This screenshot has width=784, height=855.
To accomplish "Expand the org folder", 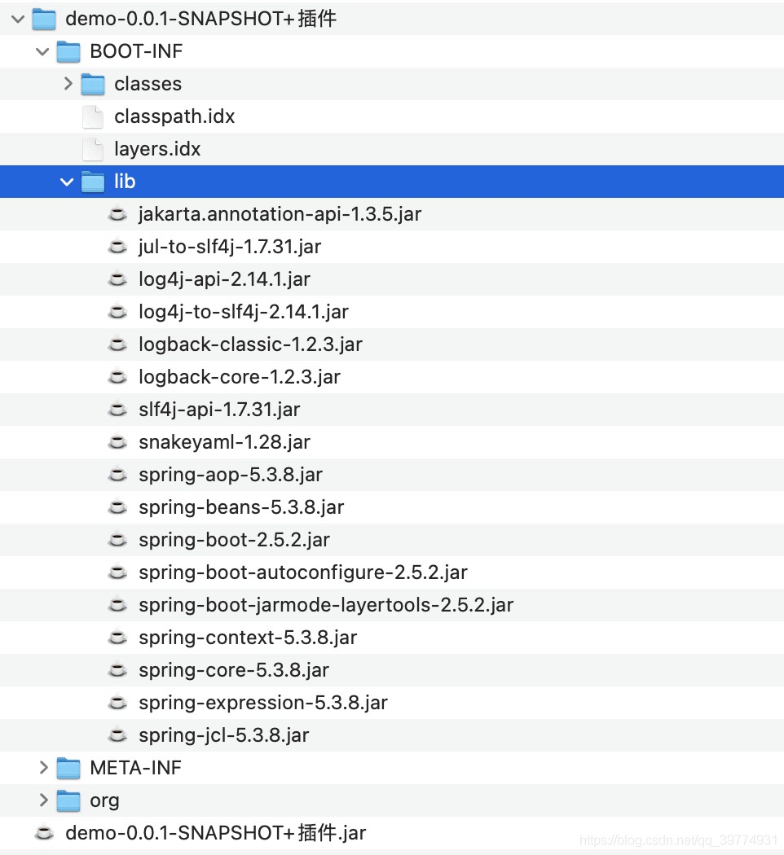I will coord(42,800).
